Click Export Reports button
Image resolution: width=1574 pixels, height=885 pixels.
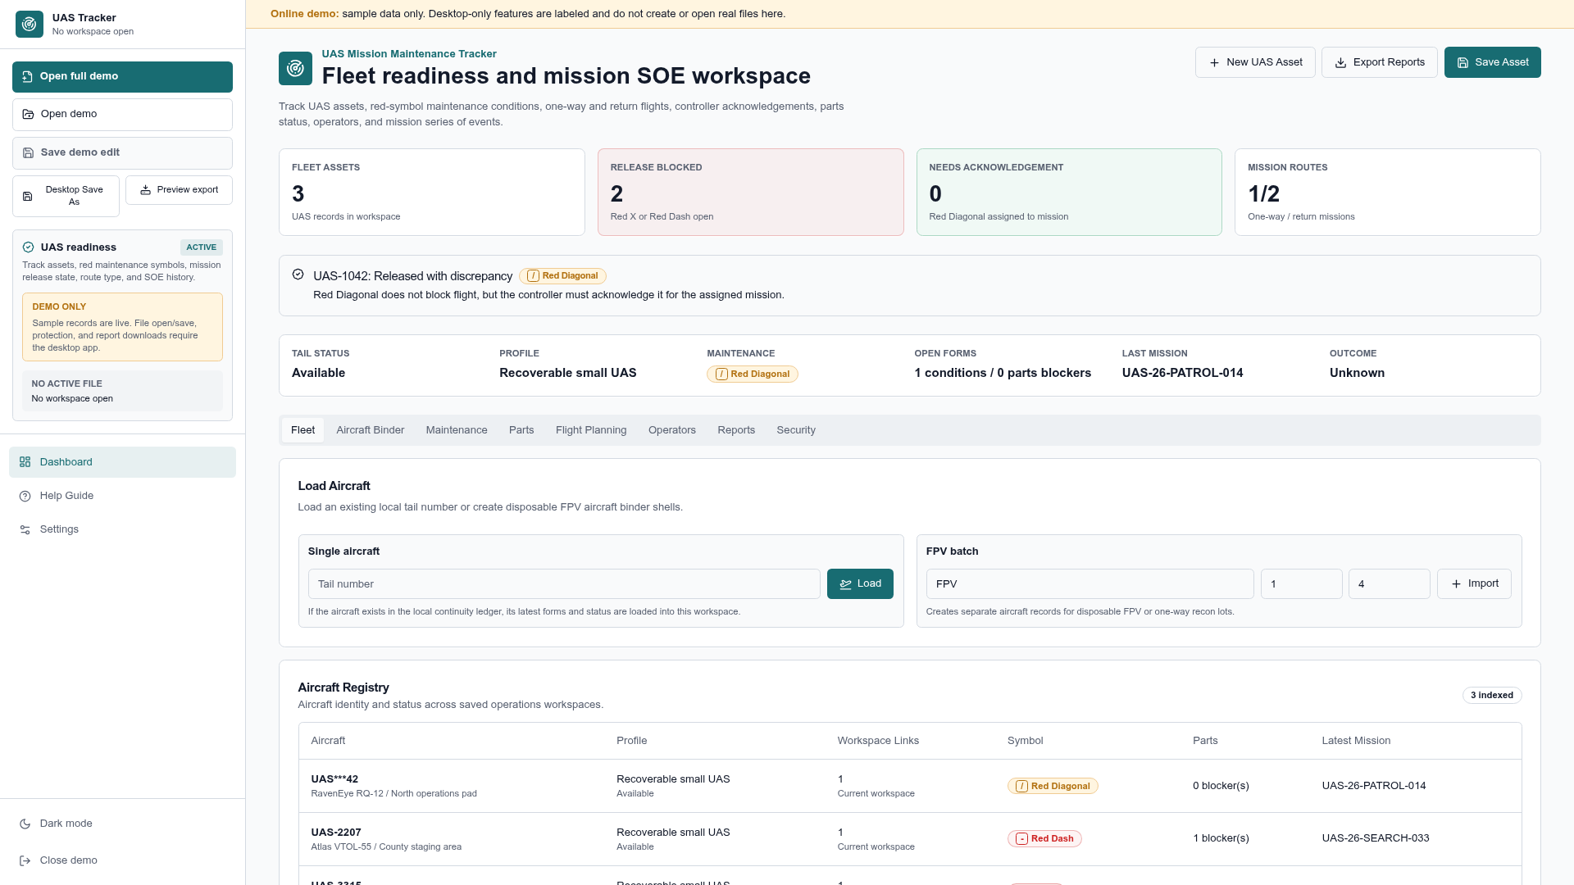[x=1380, y=62]
